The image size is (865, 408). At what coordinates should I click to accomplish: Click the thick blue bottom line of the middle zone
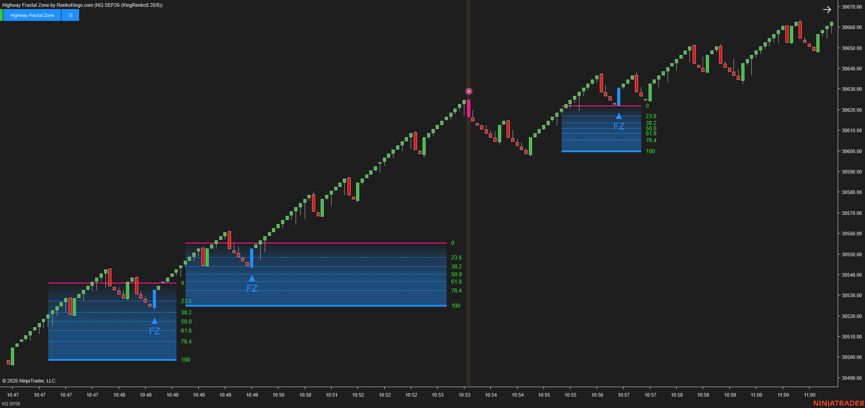click(x=316, y=306)
